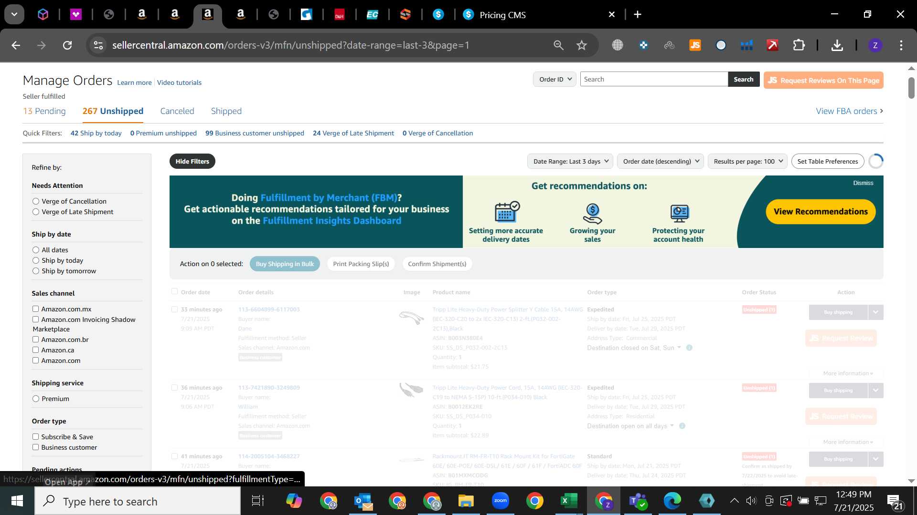Expand Destination closed on Sat, Sun details
Screen dimensions: 917x515
click(x=679, y=348)
